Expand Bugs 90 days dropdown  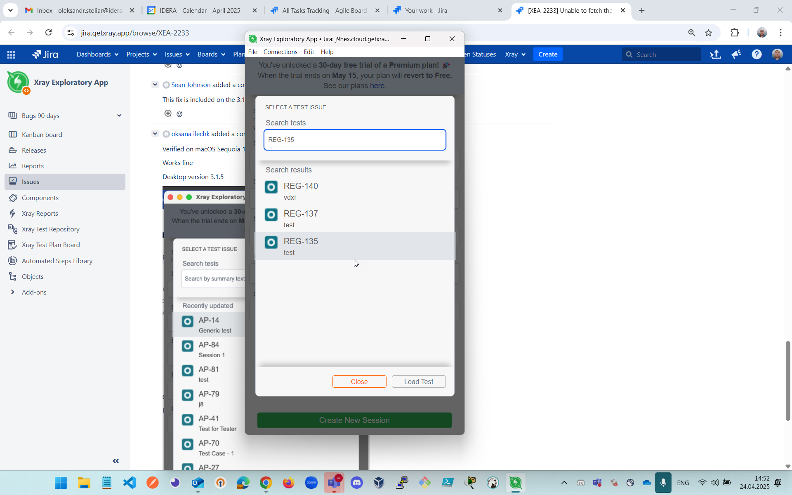pyautogui.click(x=119, y=115)
